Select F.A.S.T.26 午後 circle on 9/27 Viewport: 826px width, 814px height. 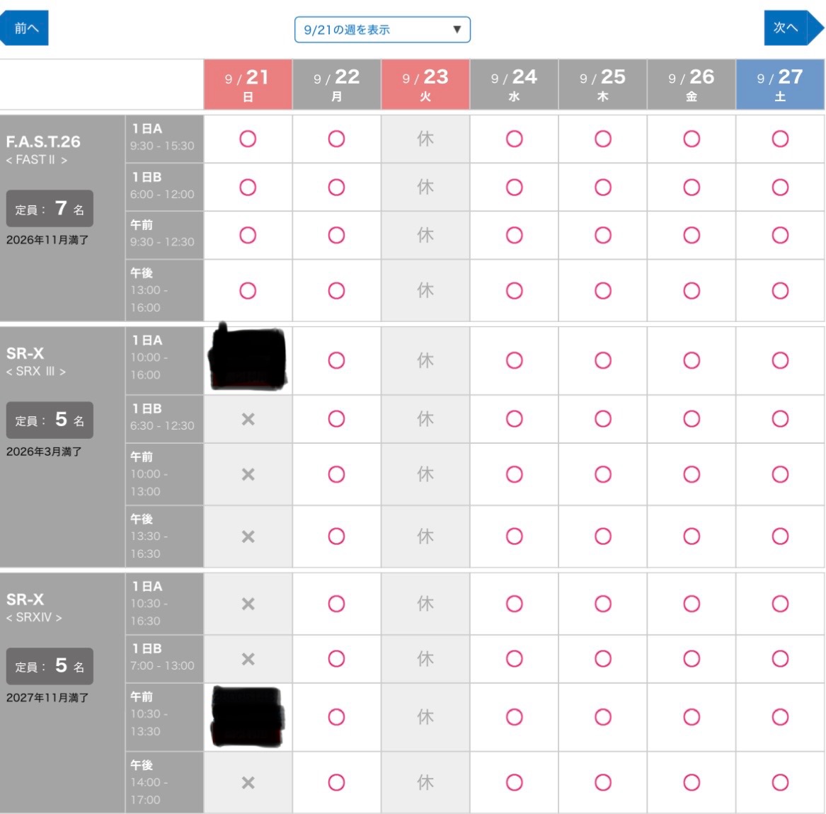pyautogui.click(x=780, y=291)
